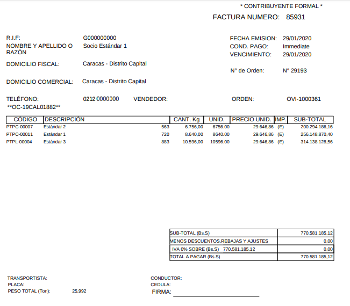Viewport: 350px width, 306px height.
Task: Click customer name Socio Estándar 1
Action: click(x=105, y=46)
